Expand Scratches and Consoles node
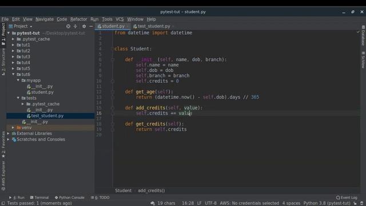Image resolution: width=366 pixels, height=206 pixels. click(x=9, y=139)
